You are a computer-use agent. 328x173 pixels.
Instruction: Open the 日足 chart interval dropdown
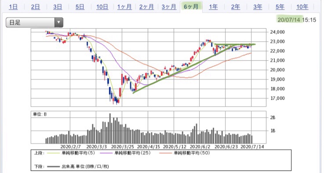click(x=34, y=22)
